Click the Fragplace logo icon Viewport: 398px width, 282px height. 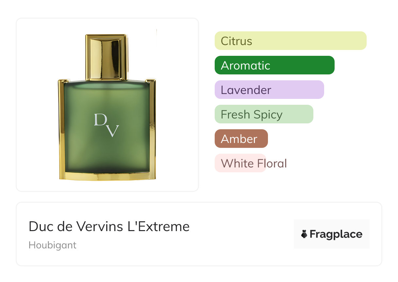pyautogui.click(x=304, y=234)
